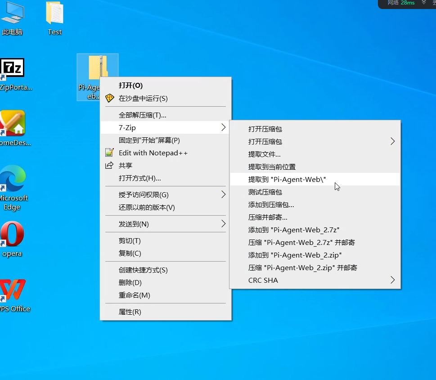
Task: Click the share icon beside 共享
Action: point(109,165)
